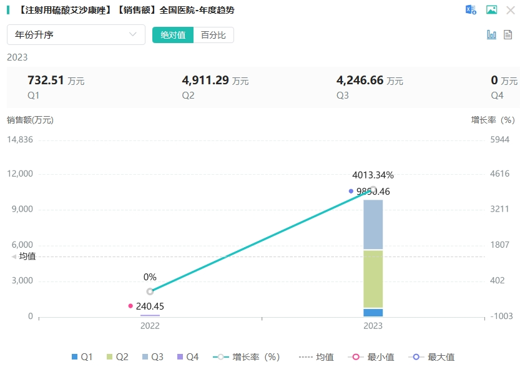Viewport: 525px width, 367px height.
Task: Toggle Q1 legend series
Action: tap(82, 357)
